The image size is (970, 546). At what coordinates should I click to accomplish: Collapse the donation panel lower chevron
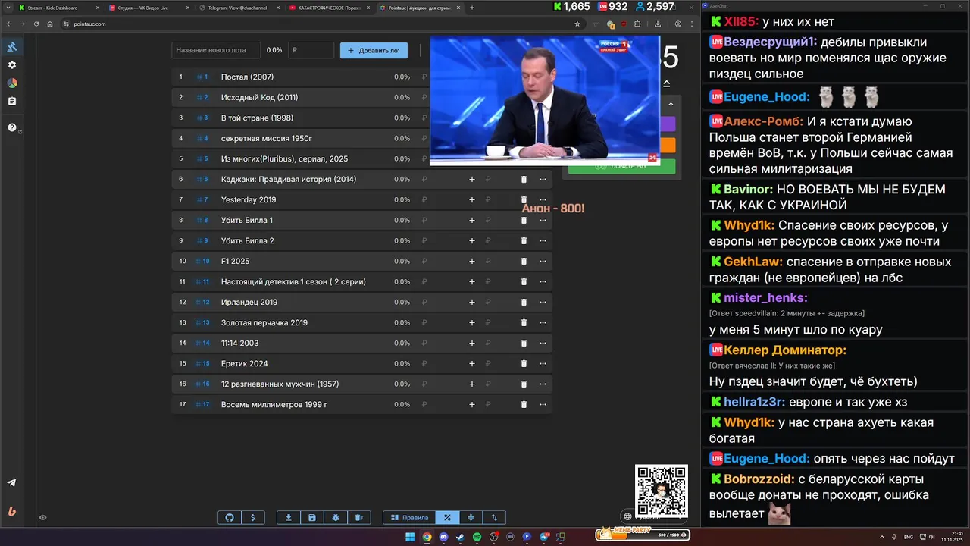click(671, 104)
